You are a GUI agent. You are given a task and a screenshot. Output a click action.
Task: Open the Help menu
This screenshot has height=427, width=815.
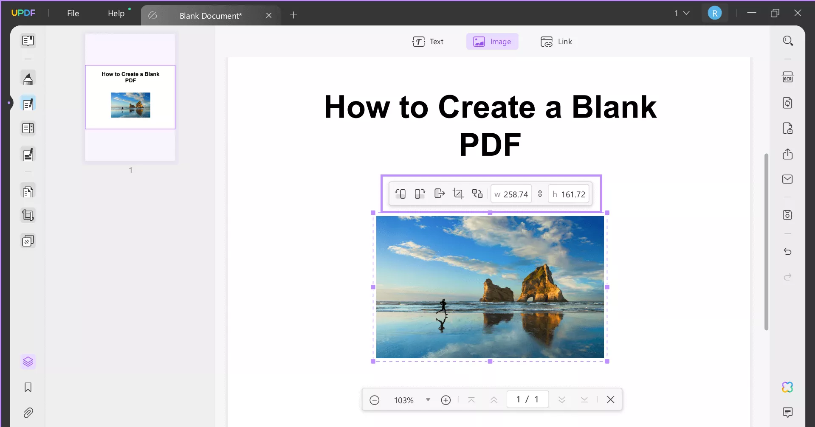coord(116,13)
